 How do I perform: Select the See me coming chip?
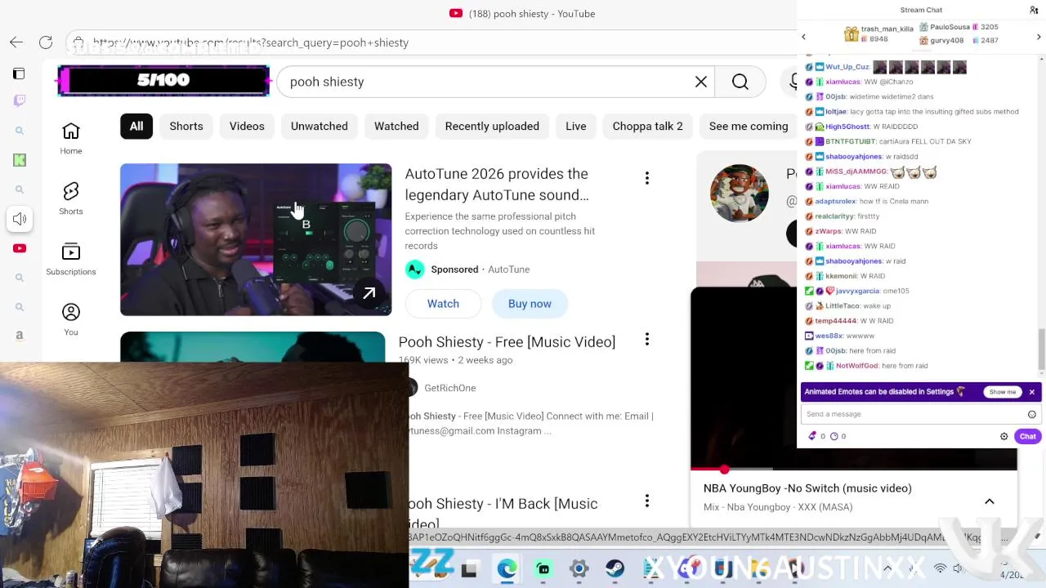[749, 126]
